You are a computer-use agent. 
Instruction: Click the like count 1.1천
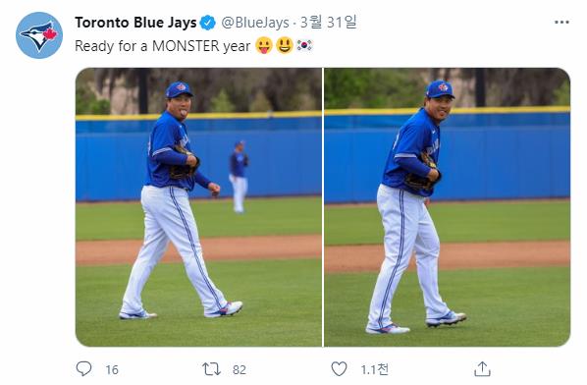click(374, 369)
